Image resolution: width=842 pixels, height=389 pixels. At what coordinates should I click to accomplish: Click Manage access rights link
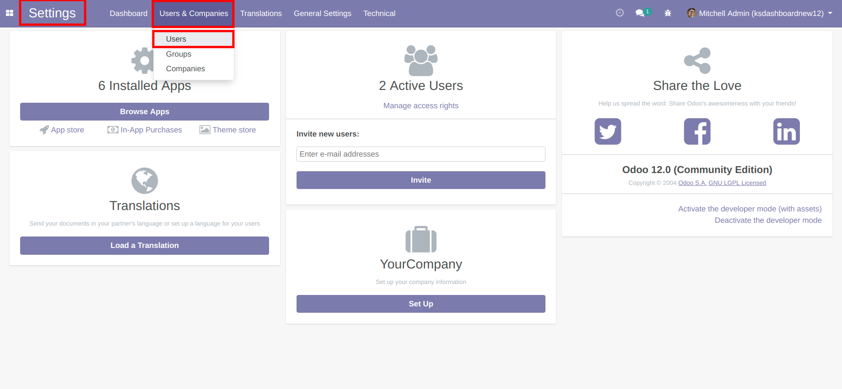pos(421,105)
